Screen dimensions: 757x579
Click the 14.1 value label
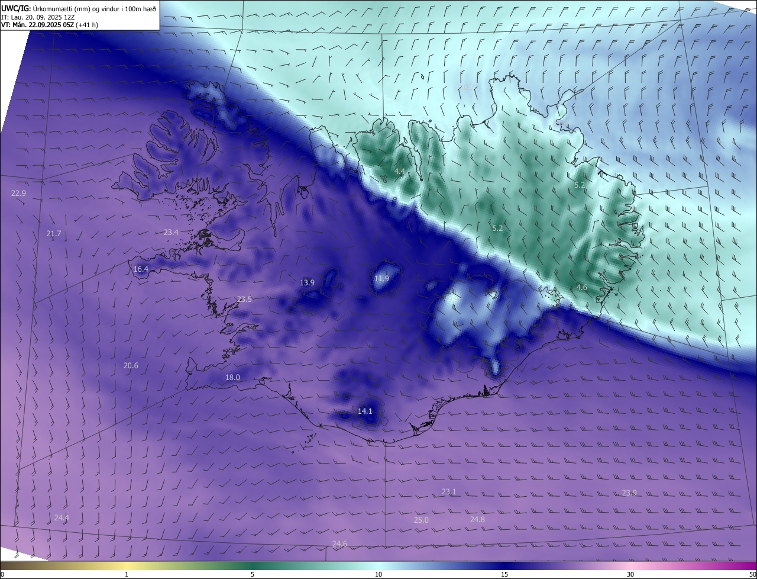(365, 411)
